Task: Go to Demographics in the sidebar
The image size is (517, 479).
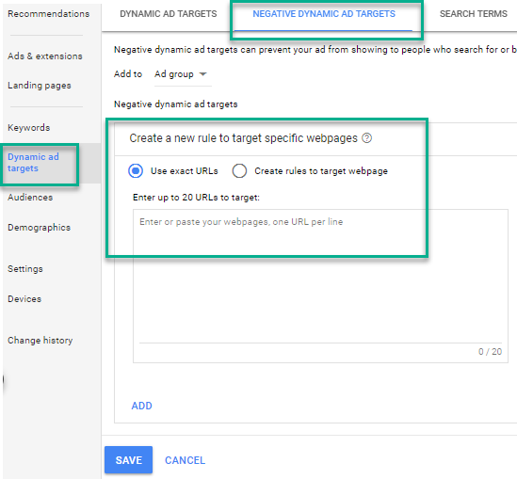Action: tap(39, 228)
